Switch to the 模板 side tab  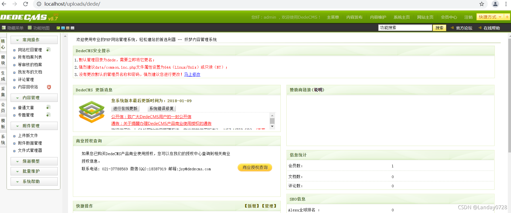coord(3,124)
